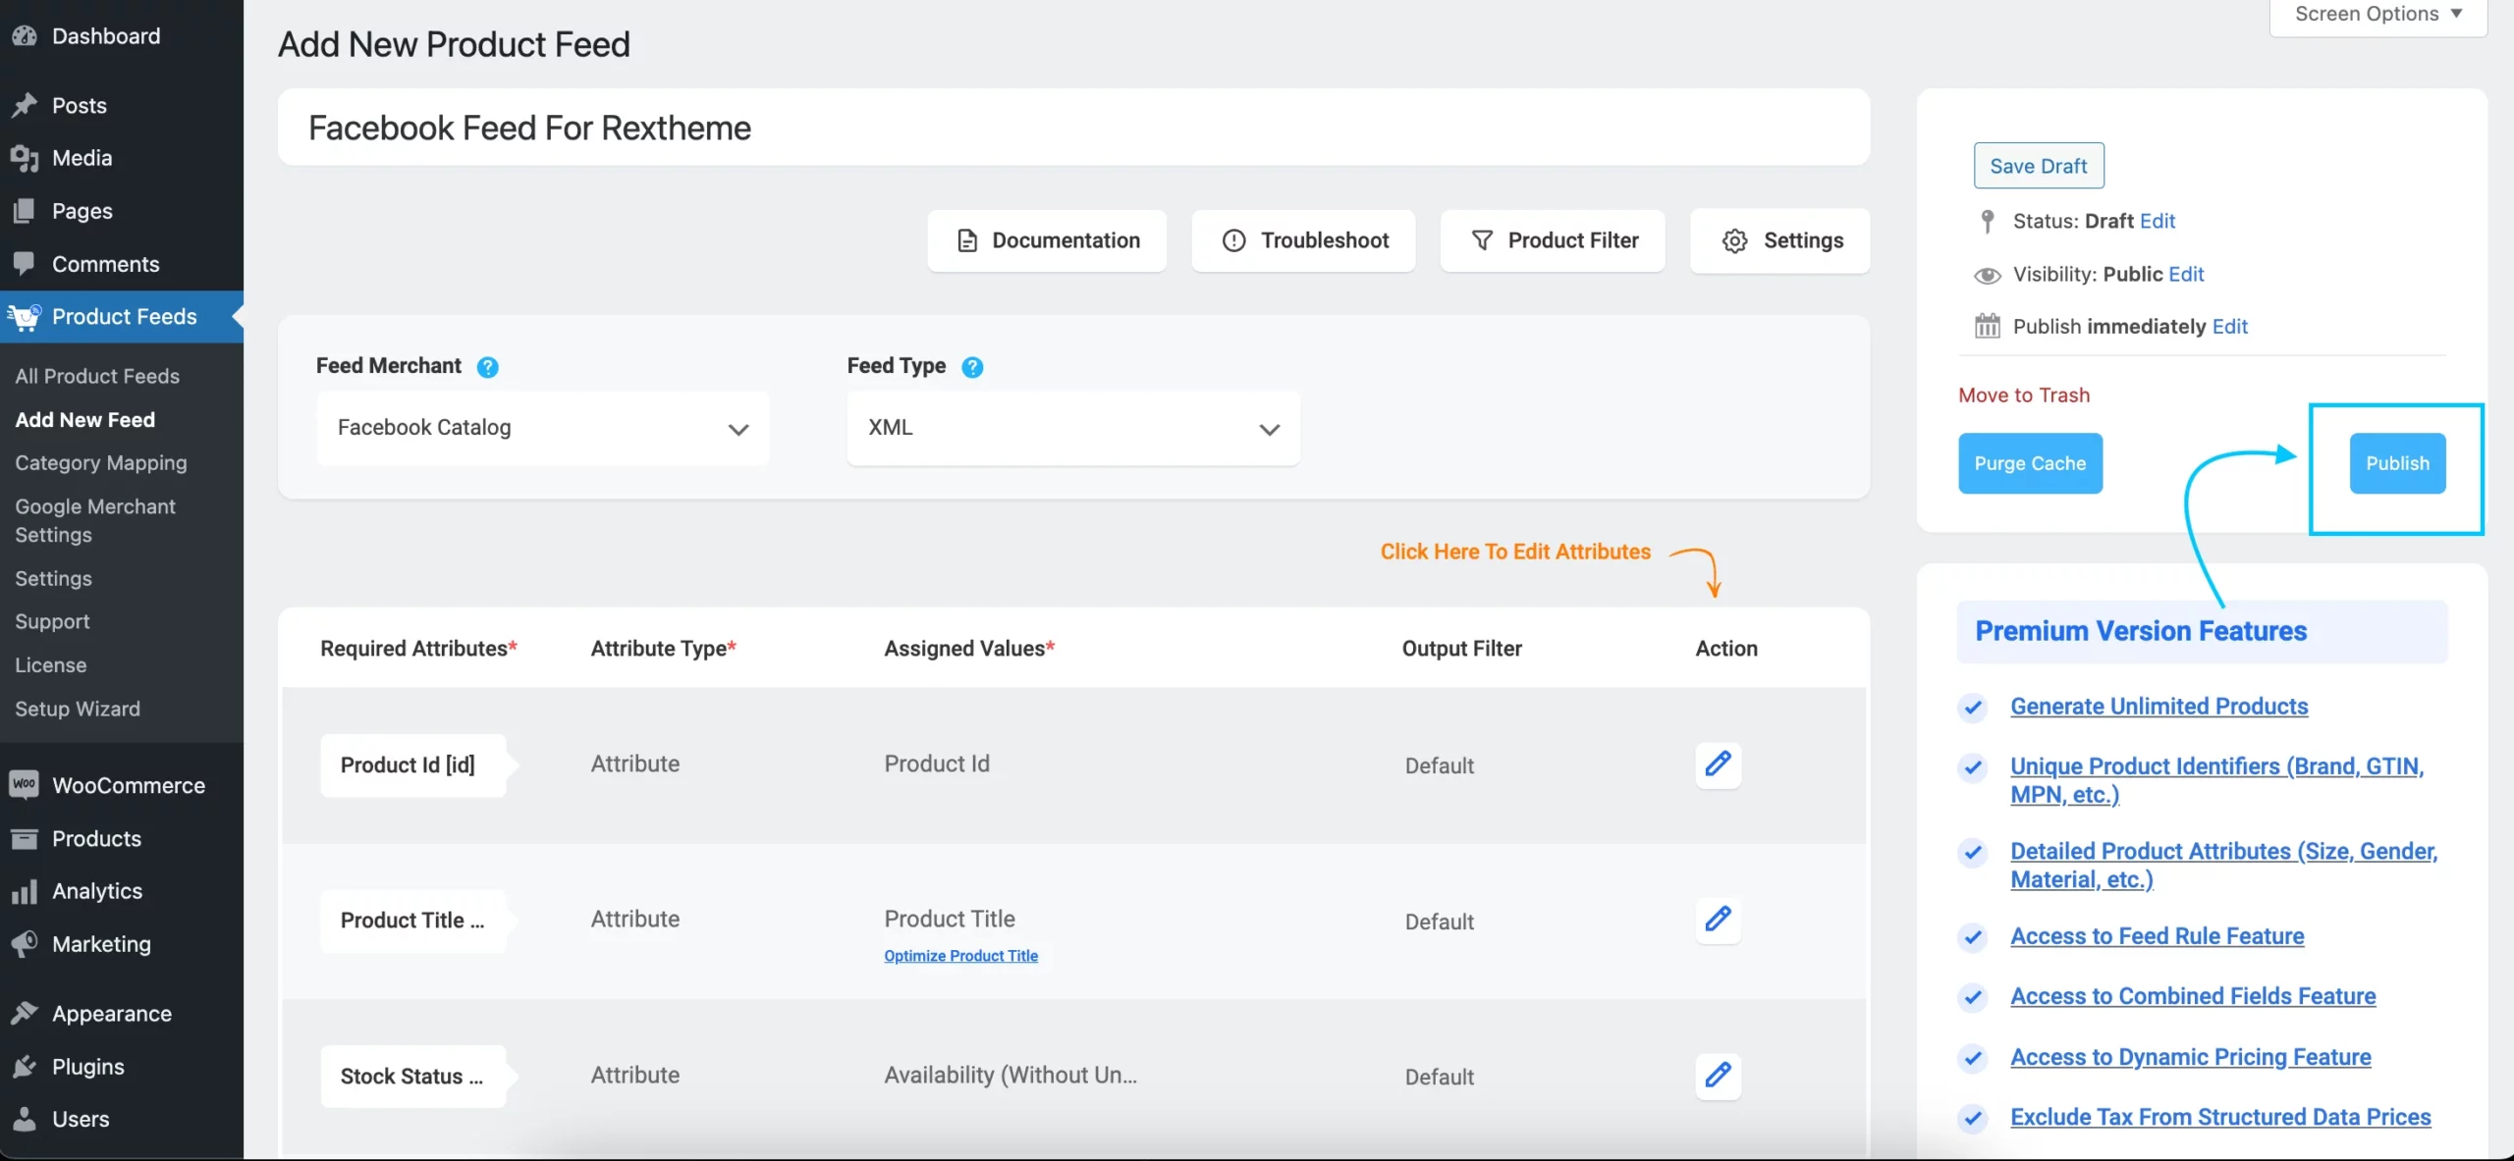This screenshot has height=1161, width=2514.
Task: Click Move to Trash link
Action: (x=2024, y=396)
